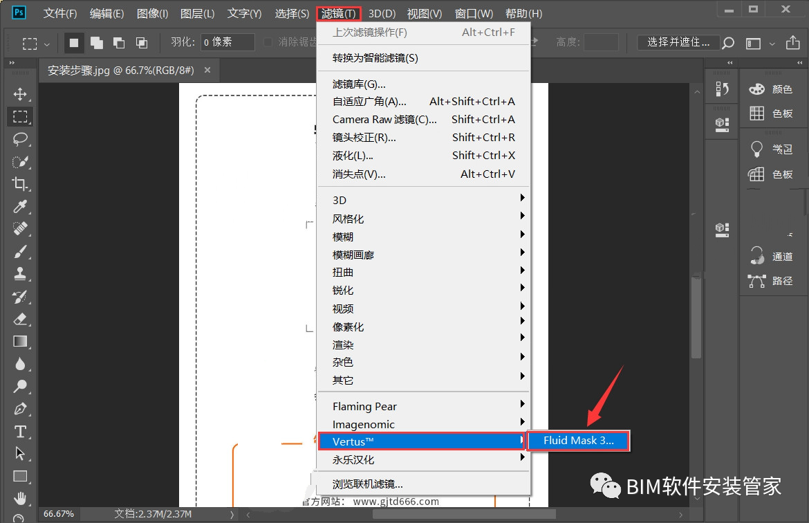Open the 文件(F) menu
809x523 pixels.
point(60,13)
